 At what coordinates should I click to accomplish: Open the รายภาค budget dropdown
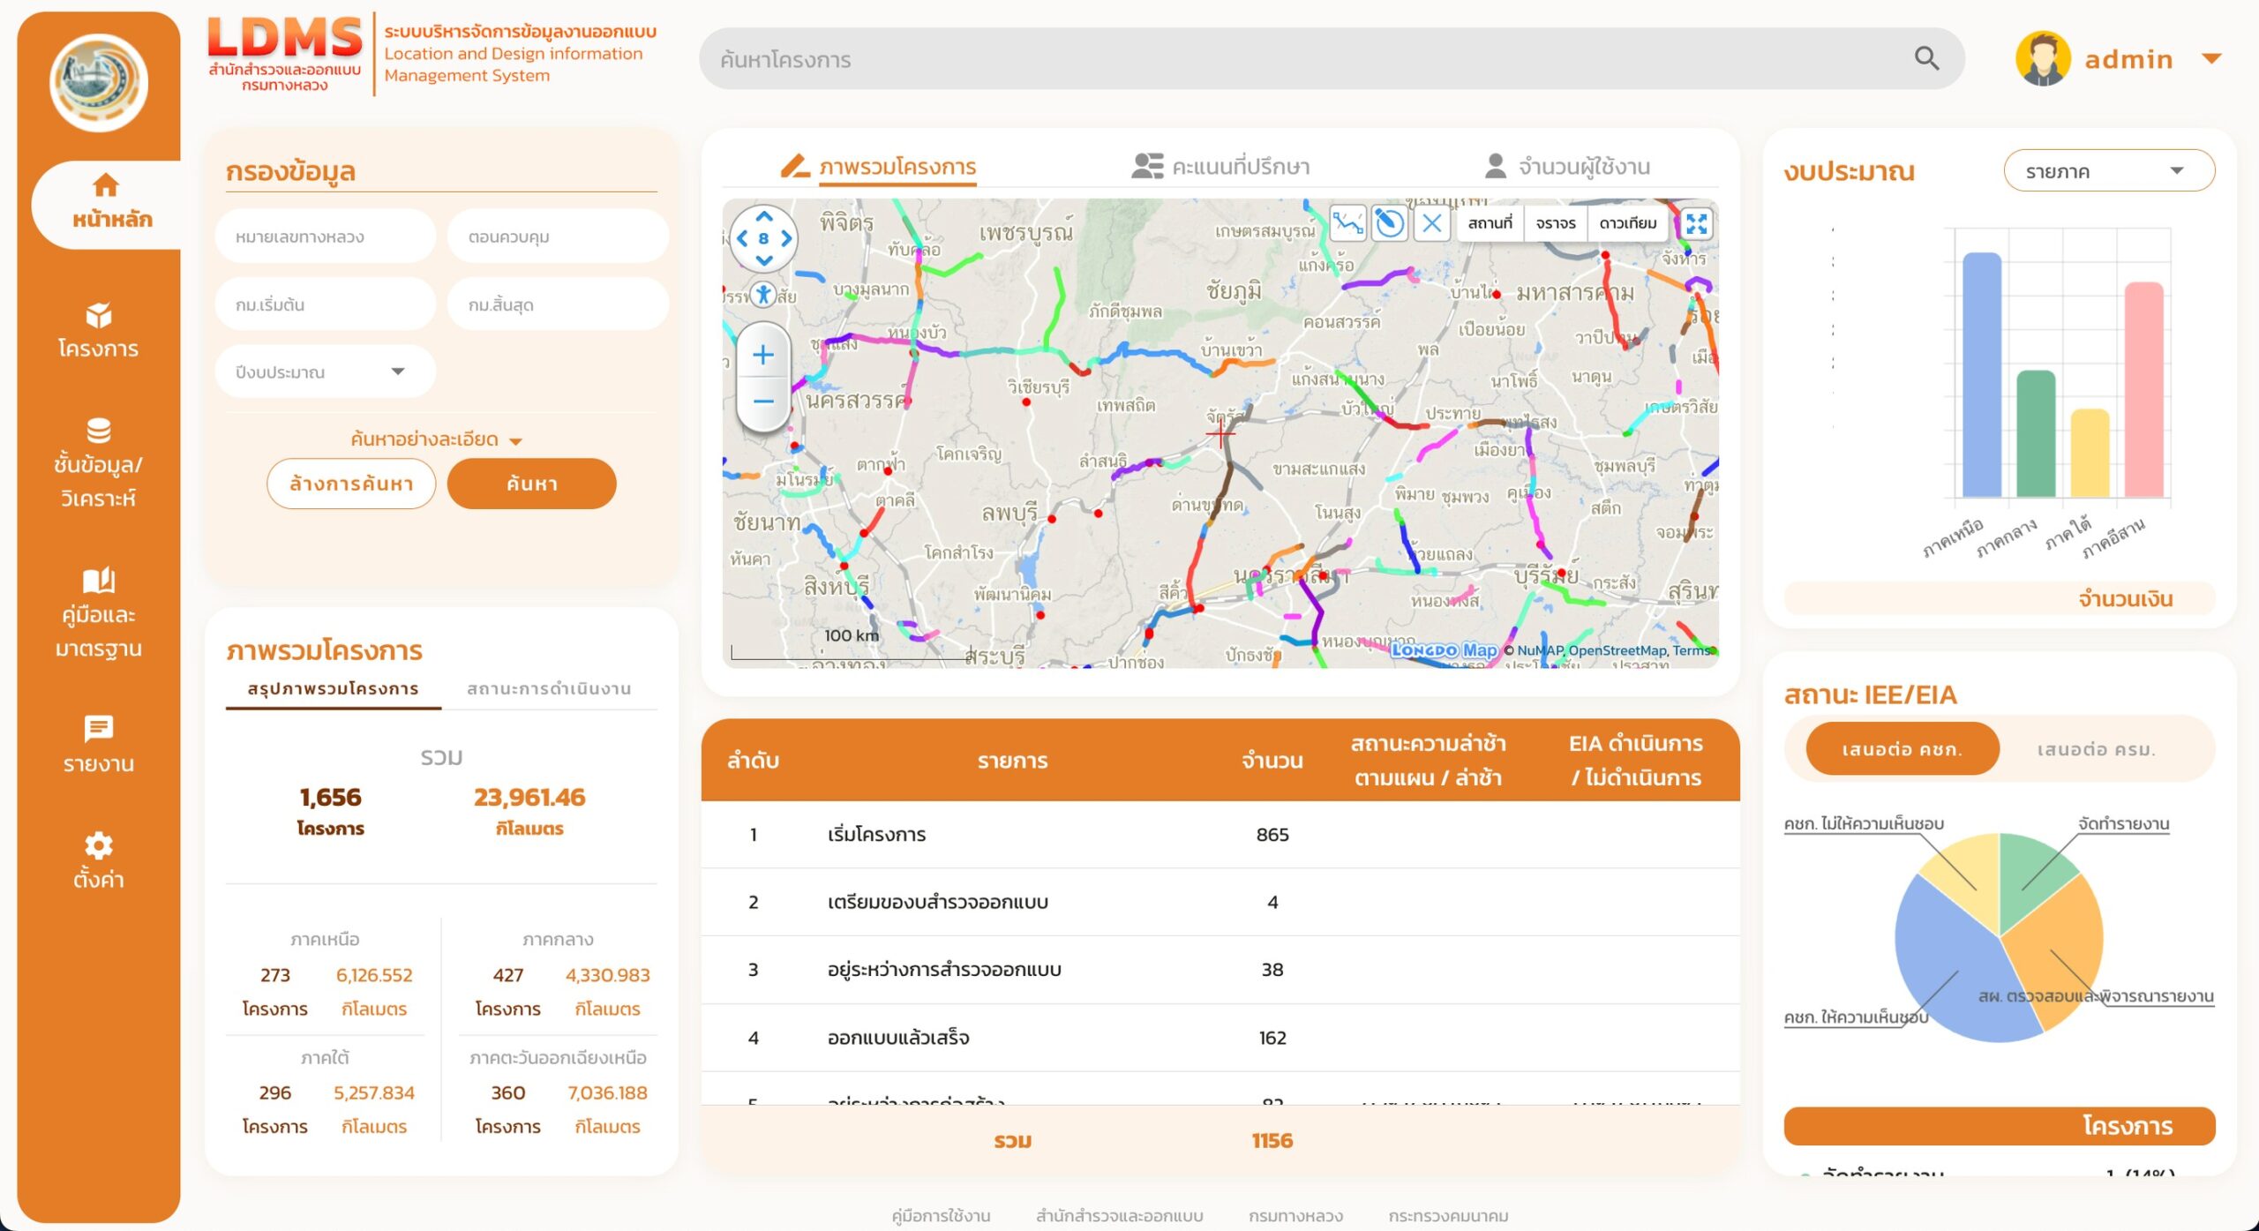[x=2108, y=171]
